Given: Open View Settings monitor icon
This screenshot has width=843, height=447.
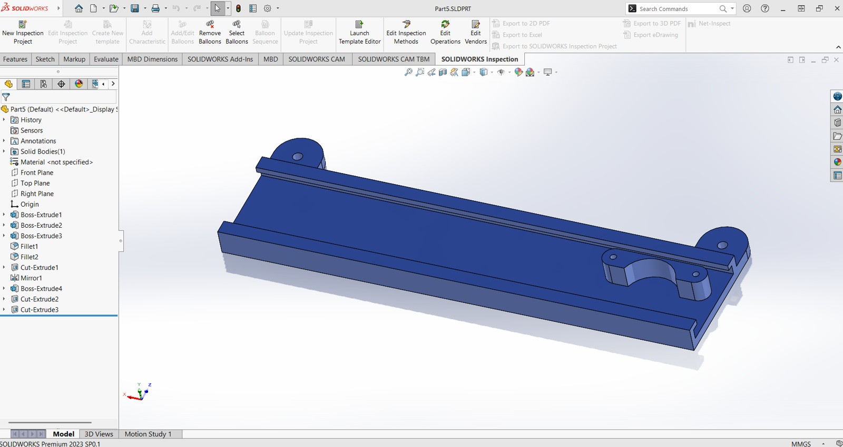Looking at the screenshot, I should click(548, 72).
